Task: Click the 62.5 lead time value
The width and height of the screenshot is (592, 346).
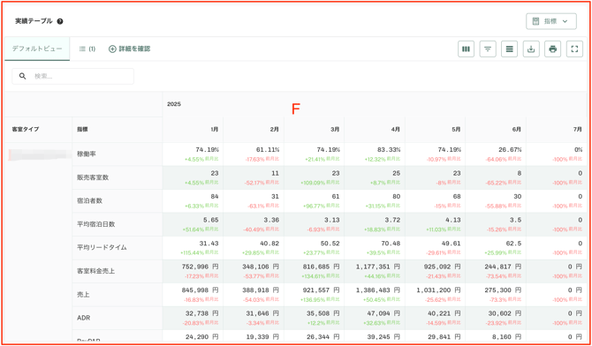Action: click(x=513, y=244)
